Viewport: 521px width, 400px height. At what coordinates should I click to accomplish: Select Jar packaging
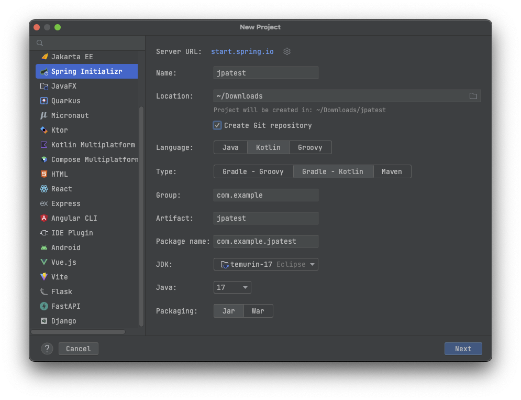229,311
